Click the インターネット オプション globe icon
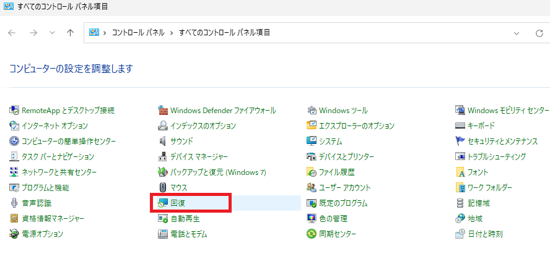This screenshot has width=550, height=259. (14, 125)
